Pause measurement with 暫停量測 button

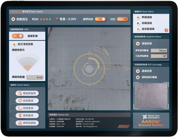point(27,116)
